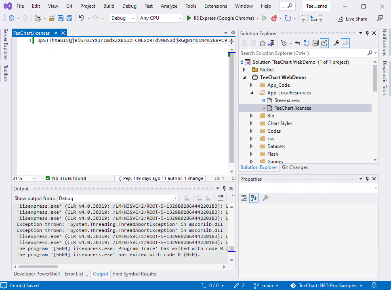Click Solution Explorer Home icon

point(262,43)
